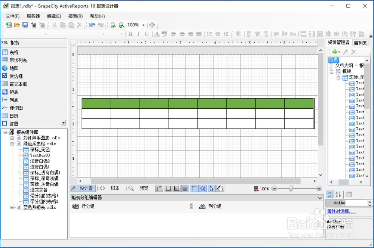The height and width of the screenshot is (248, 374).
Task: Click the new report icon
Action: pyautogui.click(x=9, y=25)
